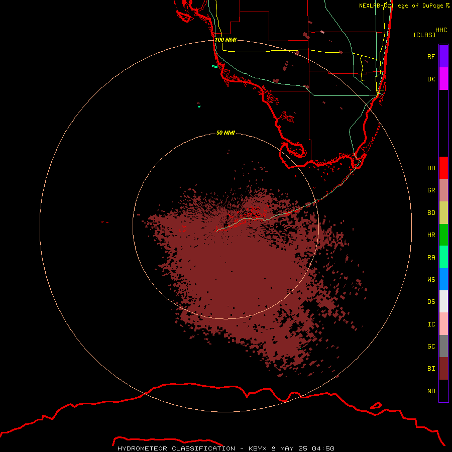The image size is (452, 452).
Task: Click the [CLAS] units label
Action: [x=424, y=35]
